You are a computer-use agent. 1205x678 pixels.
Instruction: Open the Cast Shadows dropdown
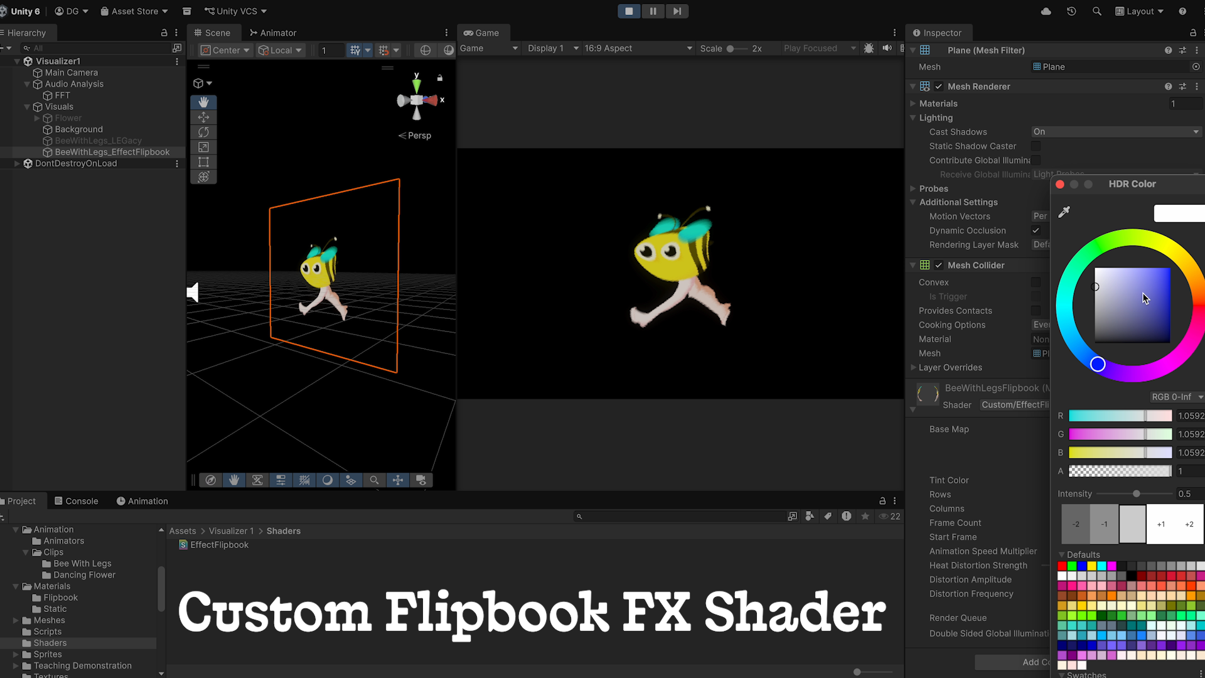coord(1116,132)
